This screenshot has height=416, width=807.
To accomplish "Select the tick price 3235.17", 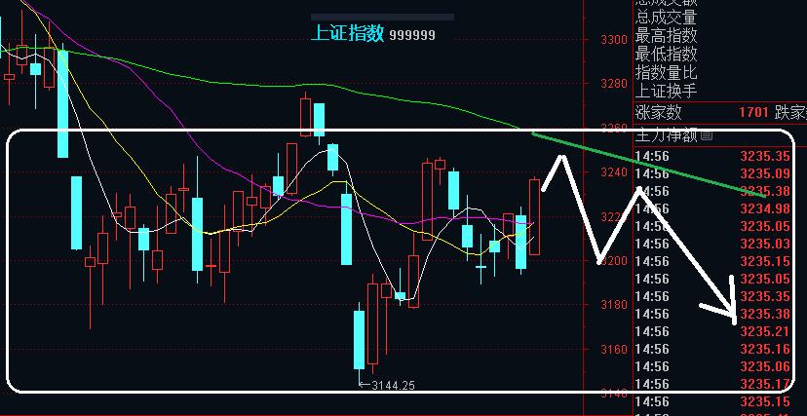I will (x=766, y=384).
